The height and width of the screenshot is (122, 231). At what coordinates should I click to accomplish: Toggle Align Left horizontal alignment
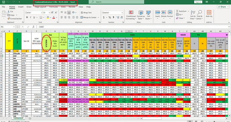(x=62, y=17)
